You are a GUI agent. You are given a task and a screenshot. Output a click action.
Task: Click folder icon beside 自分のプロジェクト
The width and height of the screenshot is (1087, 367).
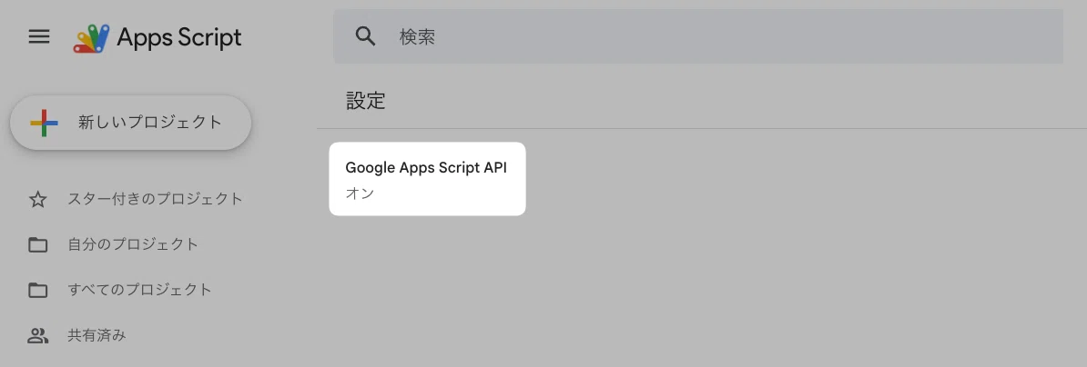[37, 244]
